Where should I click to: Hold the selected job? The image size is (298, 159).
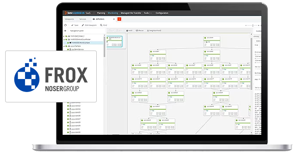(129, 30)
